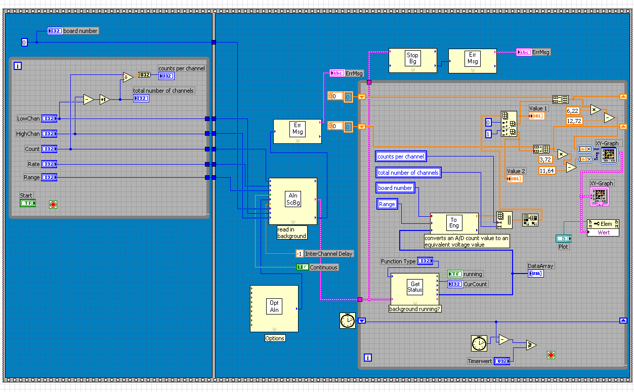Click the multiply node next to 6,22
The width and height of the screenshot is (634, 392).
(x=595, y=109)
